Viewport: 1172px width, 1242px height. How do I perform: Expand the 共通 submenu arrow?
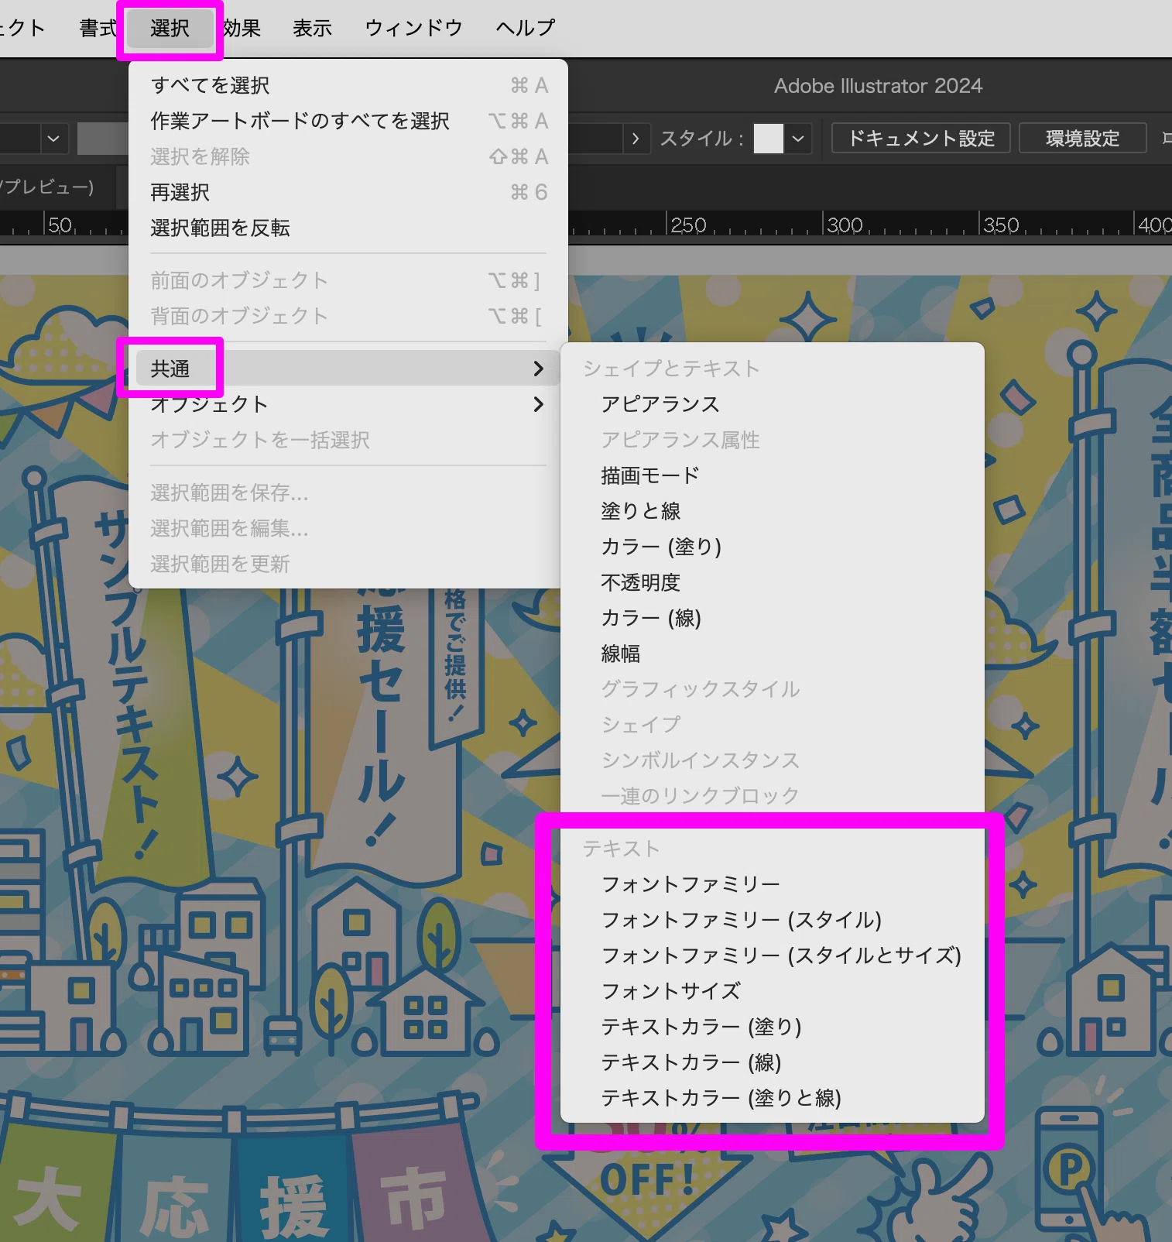(538, 369)
